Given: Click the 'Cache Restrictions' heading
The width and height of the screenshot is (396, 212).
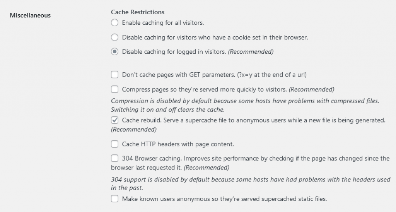Looking at the screenshot, I should [x=138, y=12].
